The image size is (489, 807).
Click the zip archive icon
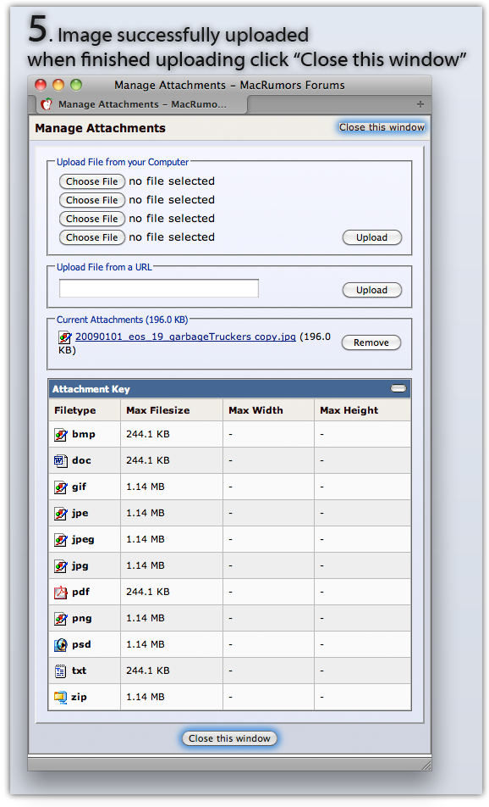(61, 698)
